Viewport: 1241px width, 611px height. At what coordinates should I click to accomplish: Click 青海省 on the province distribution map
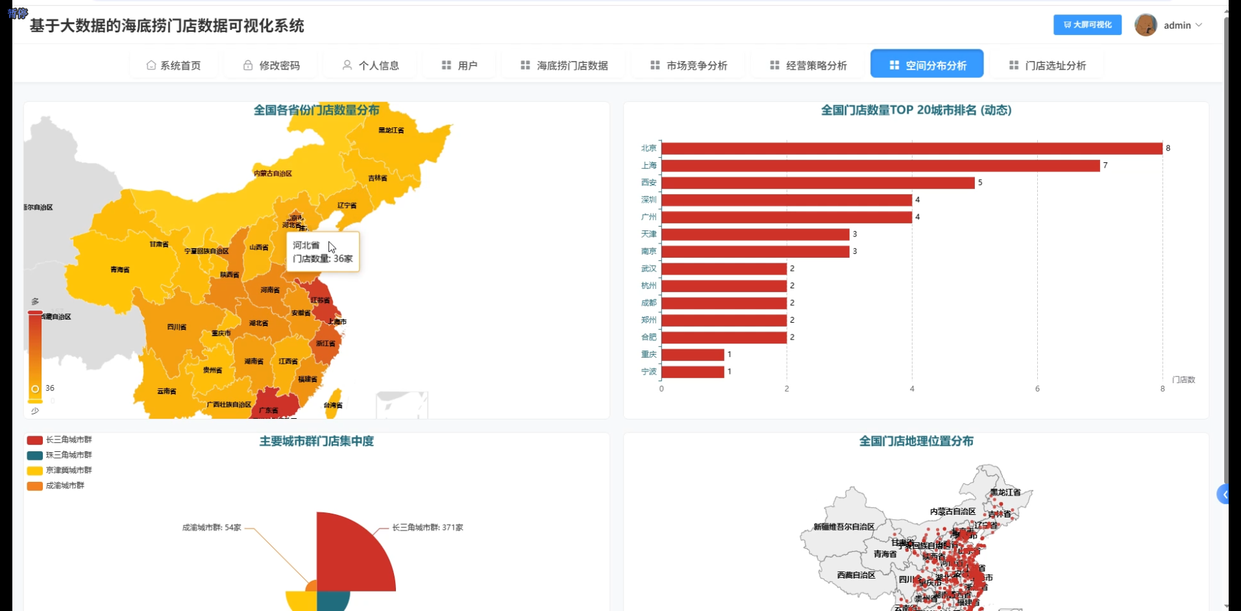[x=119, y=269]
